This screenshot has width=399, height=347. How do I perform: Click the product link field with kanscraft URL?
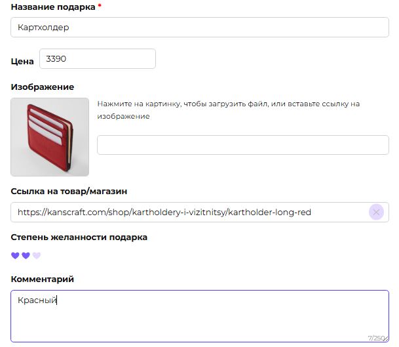(199, 213)
